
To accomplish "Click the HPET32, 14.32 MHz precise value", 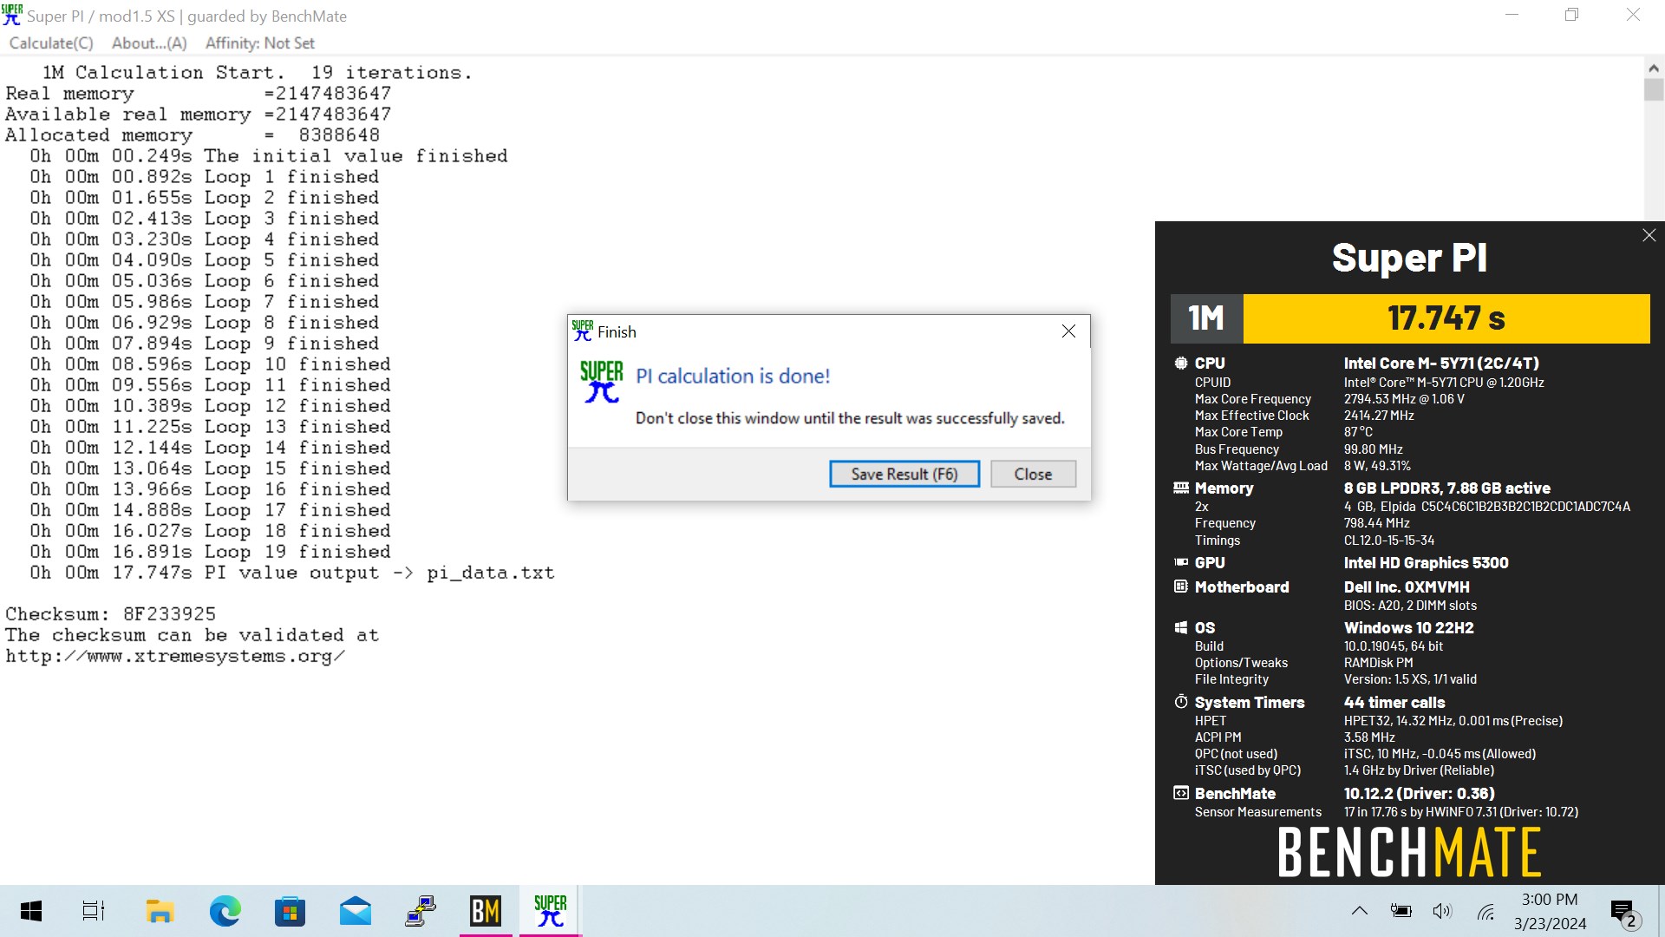I will coord(1453,721).
